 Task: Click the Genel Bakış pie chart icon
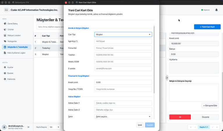pos(5,24)
